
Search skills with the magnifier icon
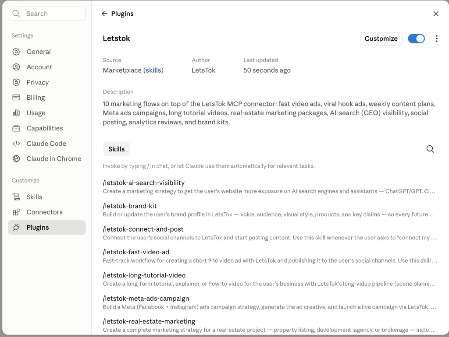point(430,149)
